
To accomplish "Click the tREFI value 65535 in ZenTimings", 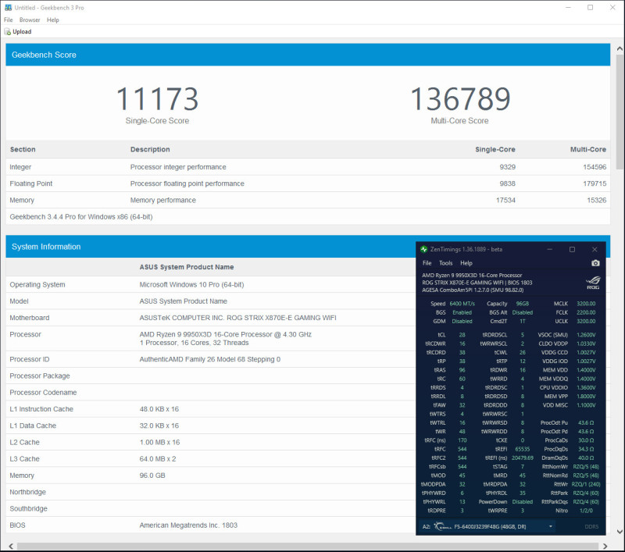I will [522, 449].
